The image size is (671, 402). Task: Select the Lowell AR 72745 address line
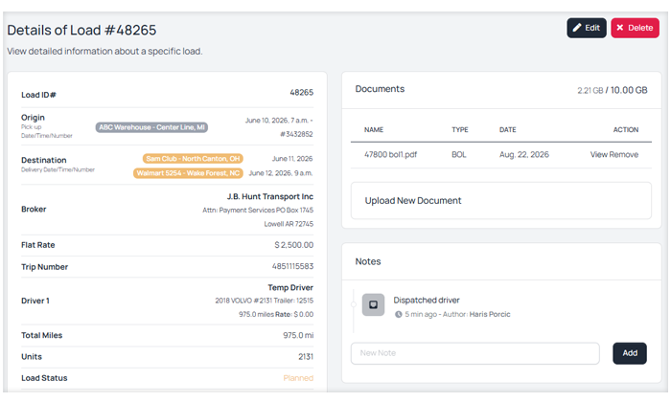point(289,224)
